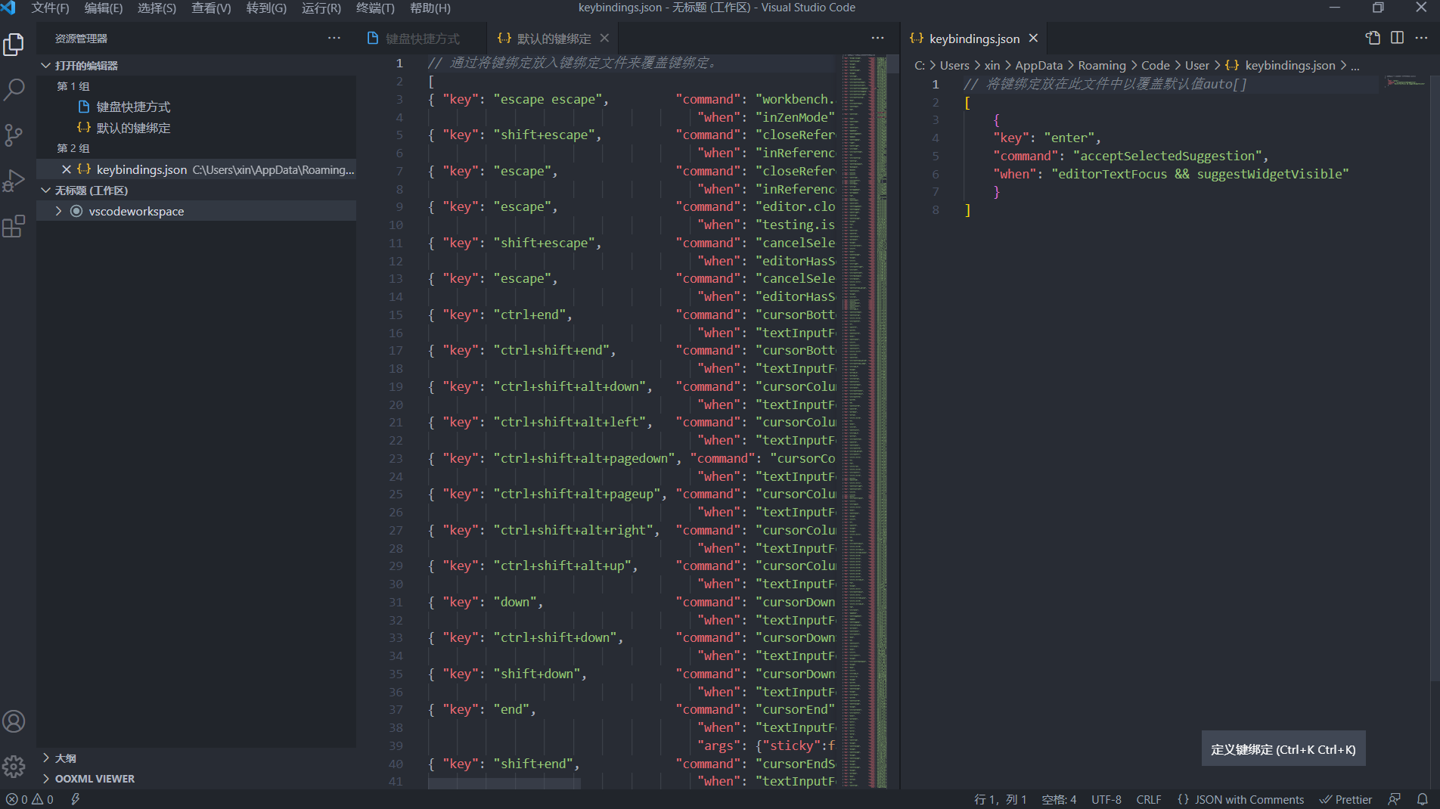Click the feedback icon in status bar

coord(1395,799)
